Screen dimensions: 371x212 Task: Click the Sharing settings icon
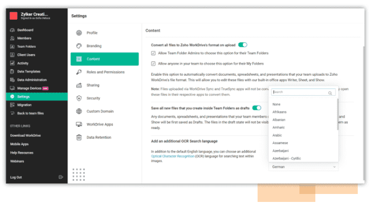click(79, 85)
